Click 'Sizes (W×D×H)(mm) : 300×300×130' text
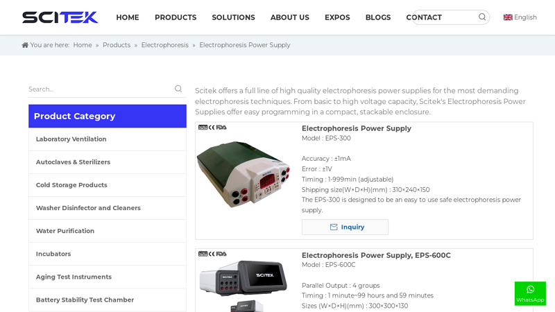This screenshot has height=312, width=555. pyautogui.click(x=355, y=306)
